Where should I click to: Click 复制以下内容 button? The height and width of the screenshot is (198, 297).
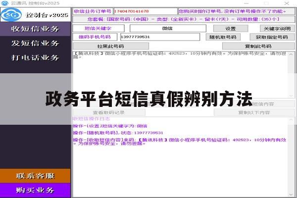click(254, 112)
